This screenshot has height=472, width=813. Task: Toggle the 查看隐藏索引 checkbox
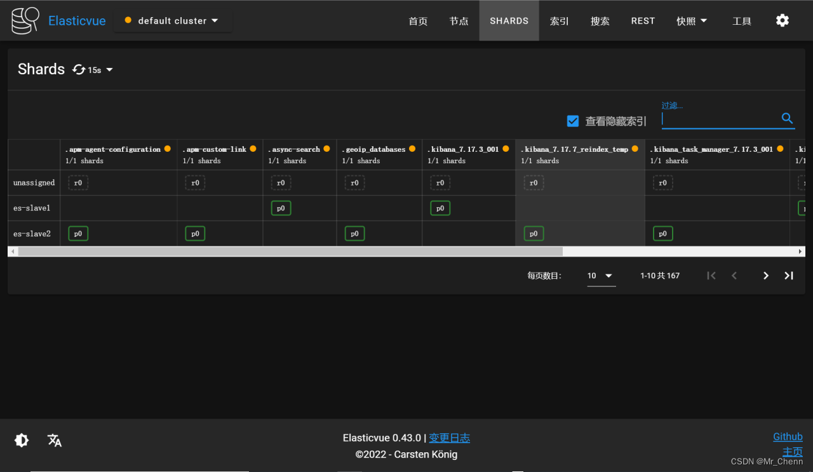(x=573, y=121)
